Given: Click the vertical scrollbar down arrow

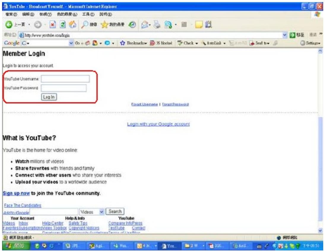Looking at the screenshot, I should (x=321, y=230).
